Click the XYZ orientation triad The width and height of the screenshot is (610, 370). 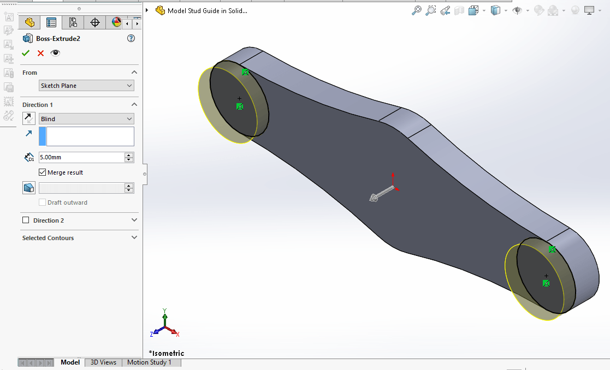coord(164,323)
